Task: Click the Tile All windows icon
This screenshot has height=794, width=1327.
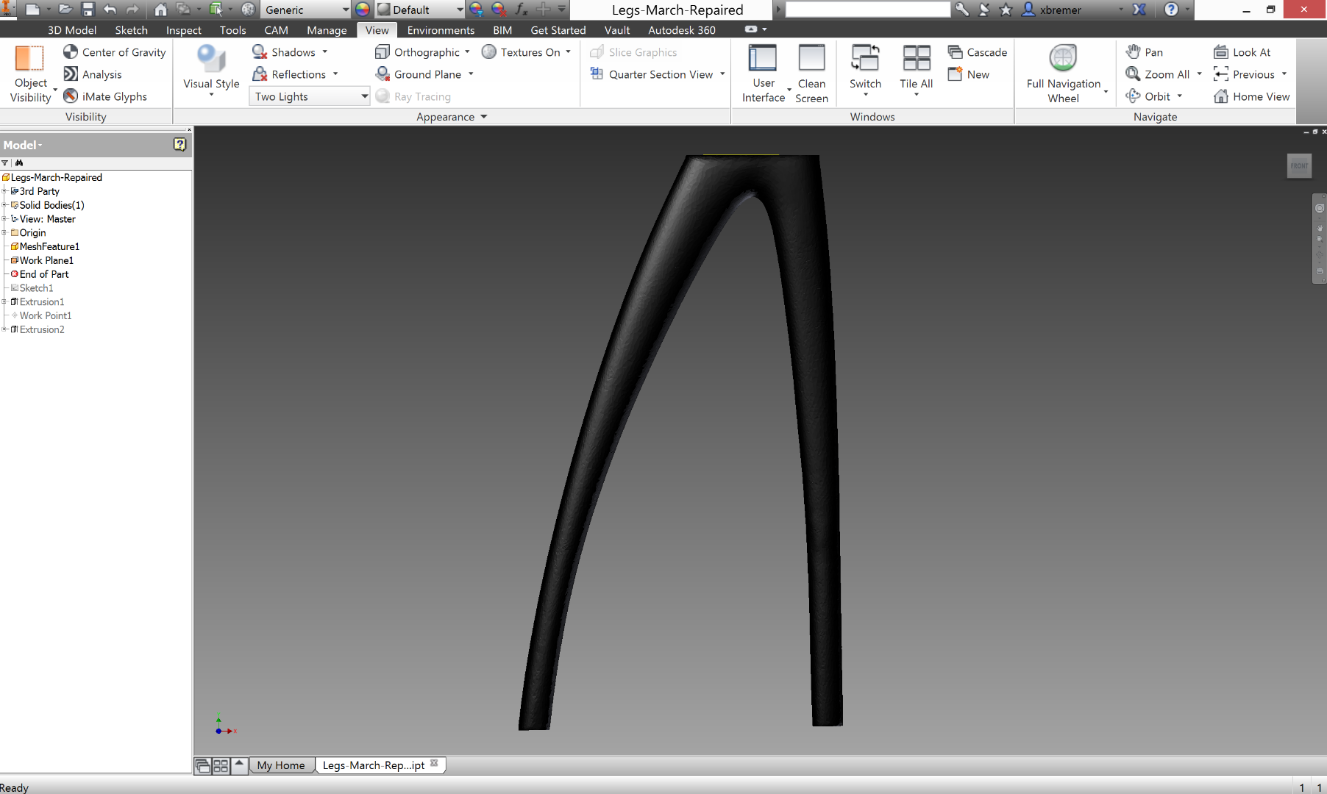Action: tap(917, 57)
